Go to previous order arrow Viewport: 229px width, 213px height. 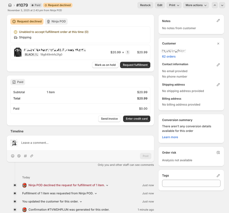pyautogui.click(x=214, y=5)
